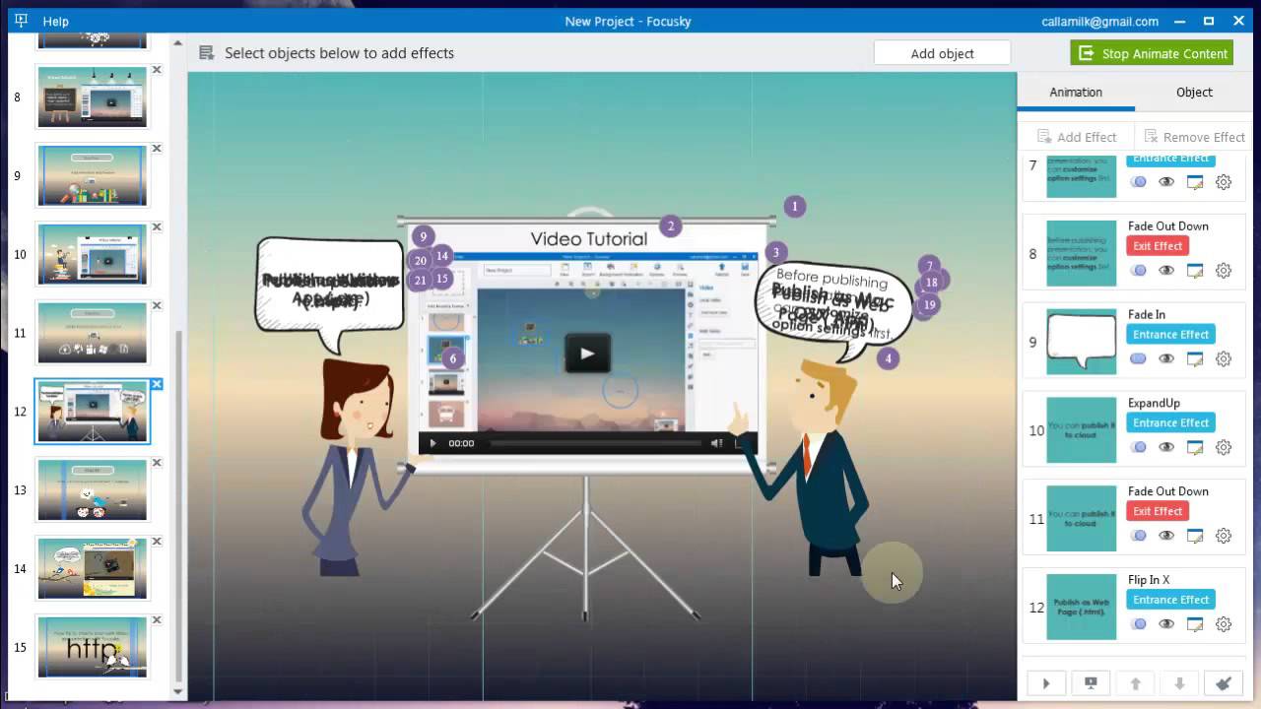This screenshot has width=1261, height=709.
Task: Click Exit Effect label on effect 8
Action: point(1158,246)
